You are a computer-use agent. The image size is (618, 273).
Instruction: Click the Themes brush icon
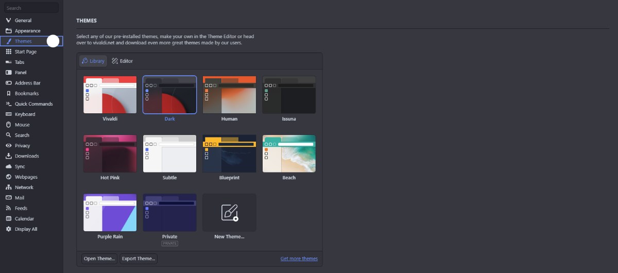click(8, 41)
